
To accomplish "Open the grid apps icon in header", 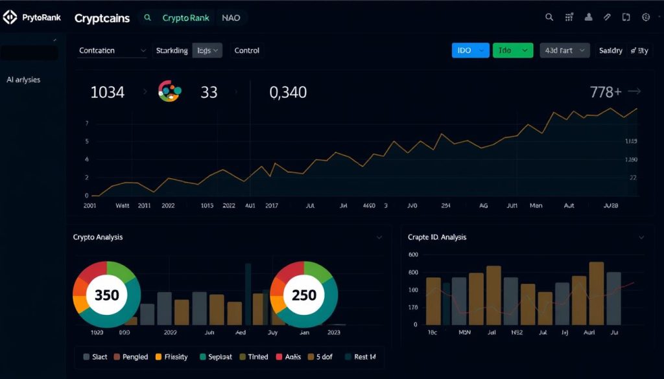I will pyautogui.click(x=569, y=17).
